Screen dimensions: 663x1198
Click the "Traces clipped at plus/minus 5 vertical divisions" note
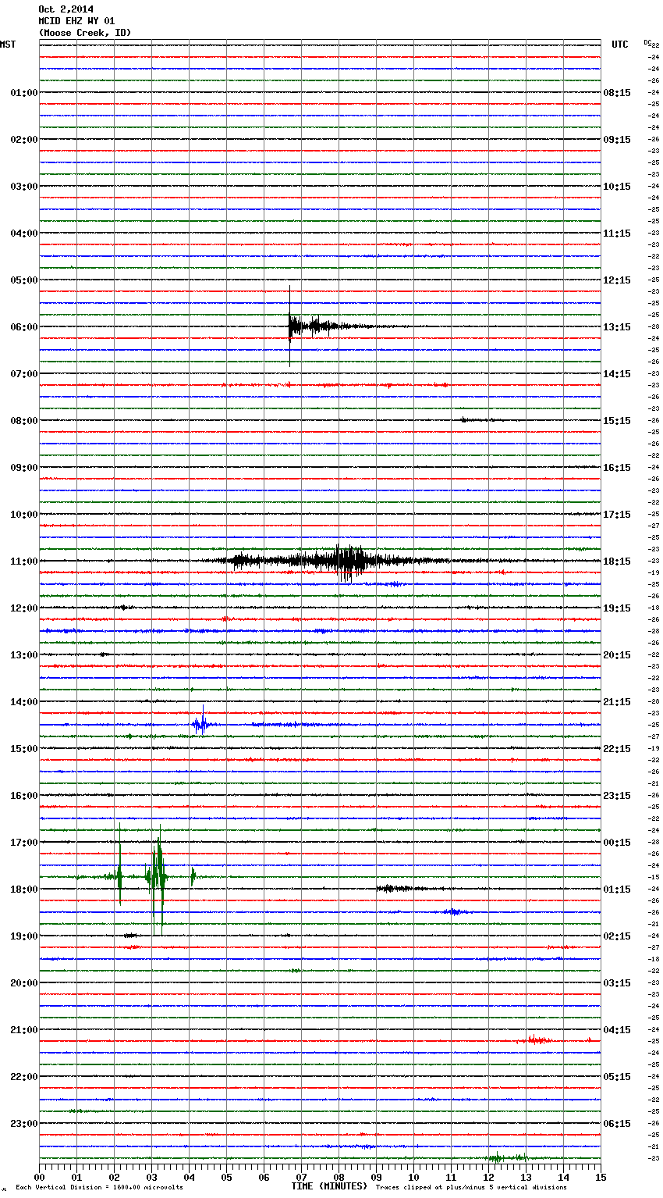tap(471, 1187)
